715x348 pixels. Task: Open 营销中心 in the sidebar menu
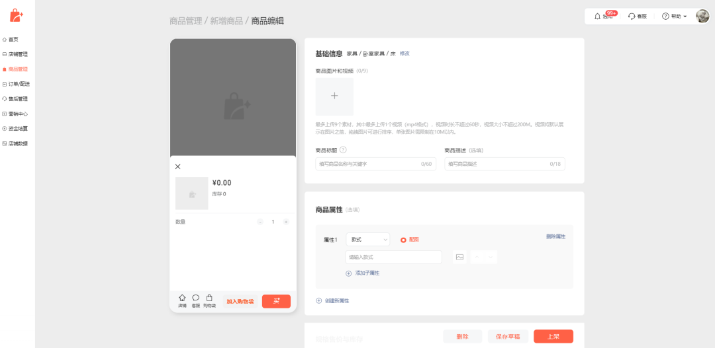click(18, 114)
